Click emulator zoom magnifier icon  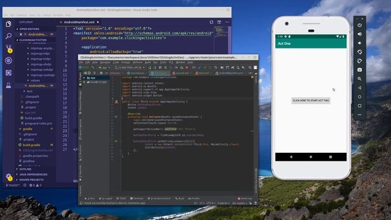click(x=359, y=79)
